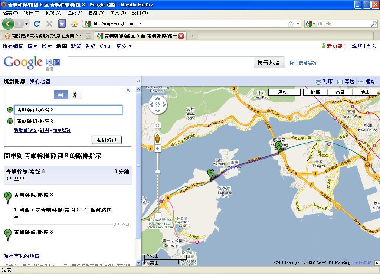The height and width of the screenshot is (274, 380).
Task: Open the 歷史 menu
Action: [75, 13]
